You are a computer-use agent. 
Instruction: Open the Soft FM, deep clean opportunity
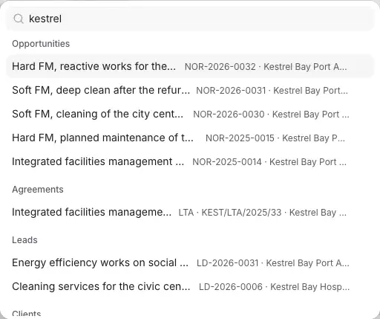pyautogui.click(x=190, y=90)
